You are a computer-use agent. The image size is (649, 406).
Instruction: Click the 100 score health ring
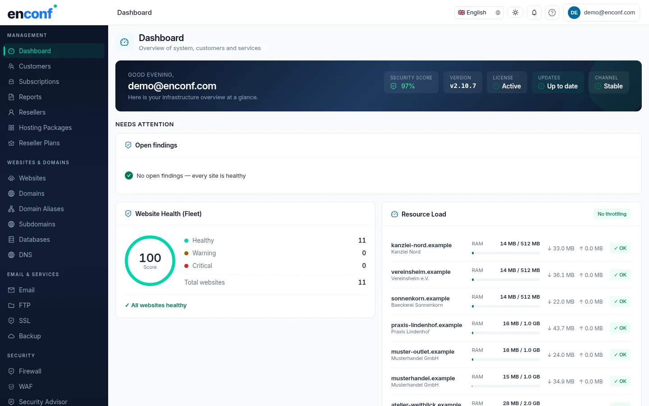[150, 261]
